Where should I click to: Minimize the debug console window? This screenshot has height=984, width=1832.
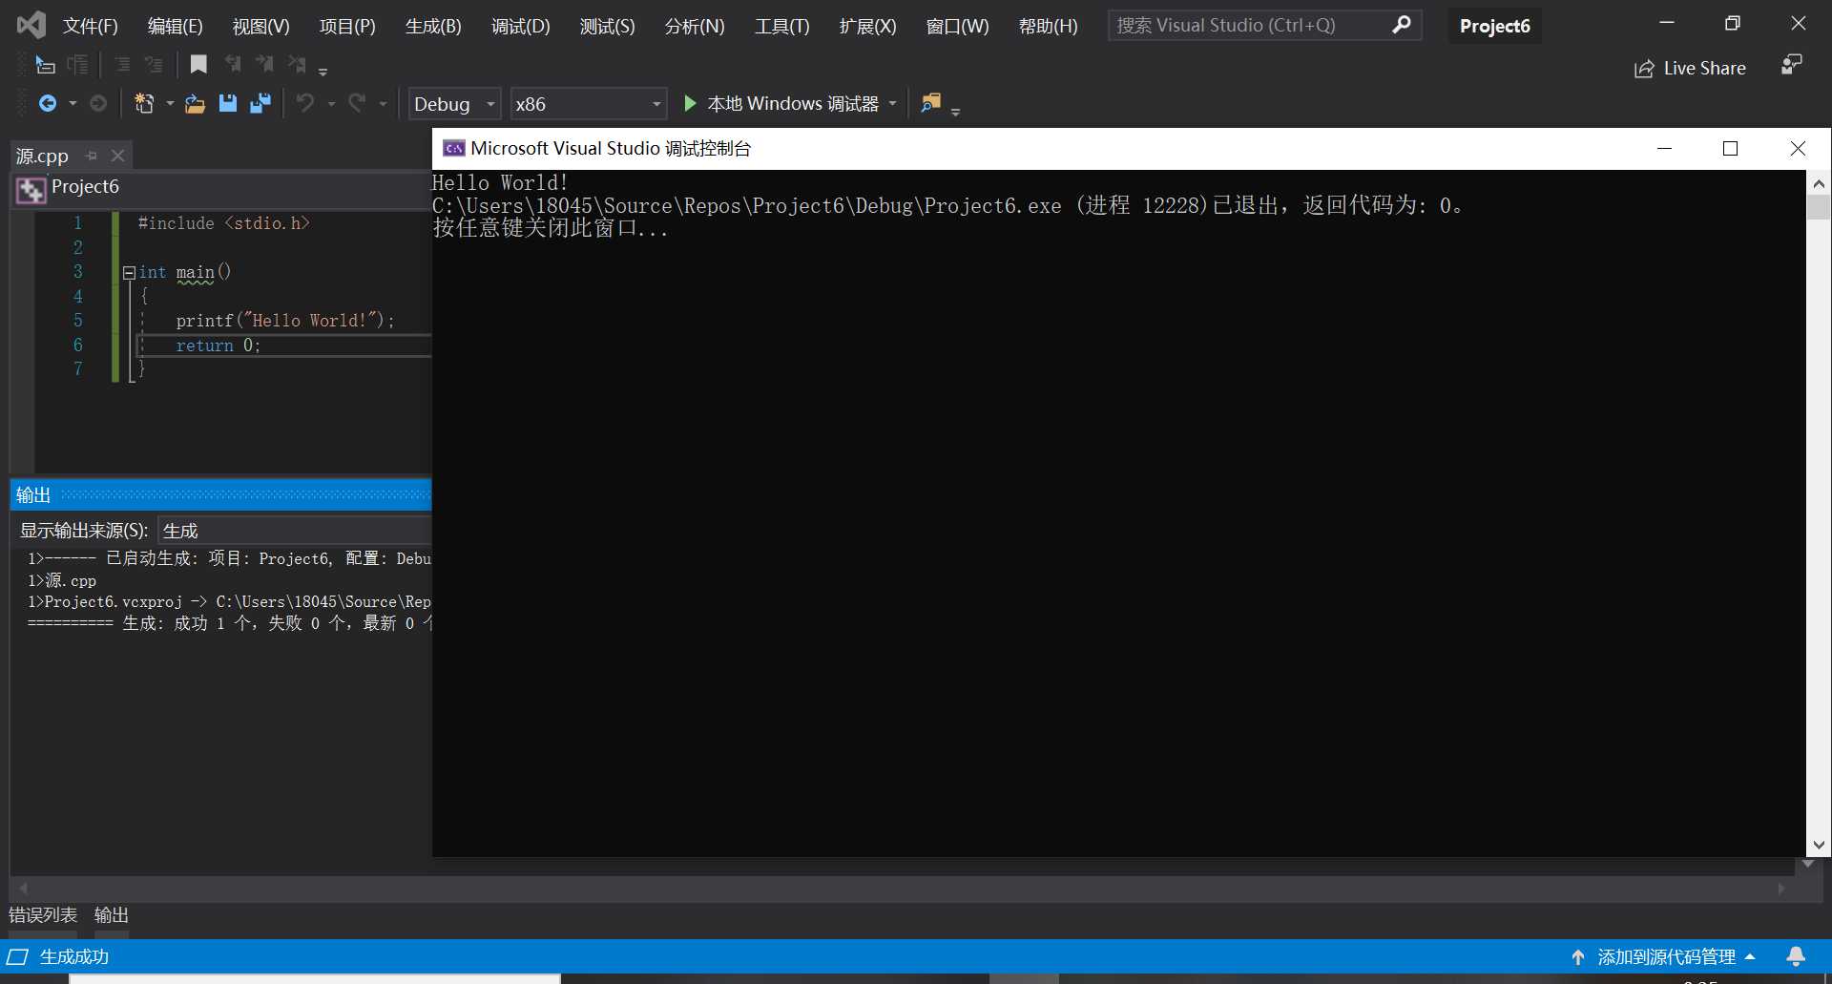pos(1664,148)
